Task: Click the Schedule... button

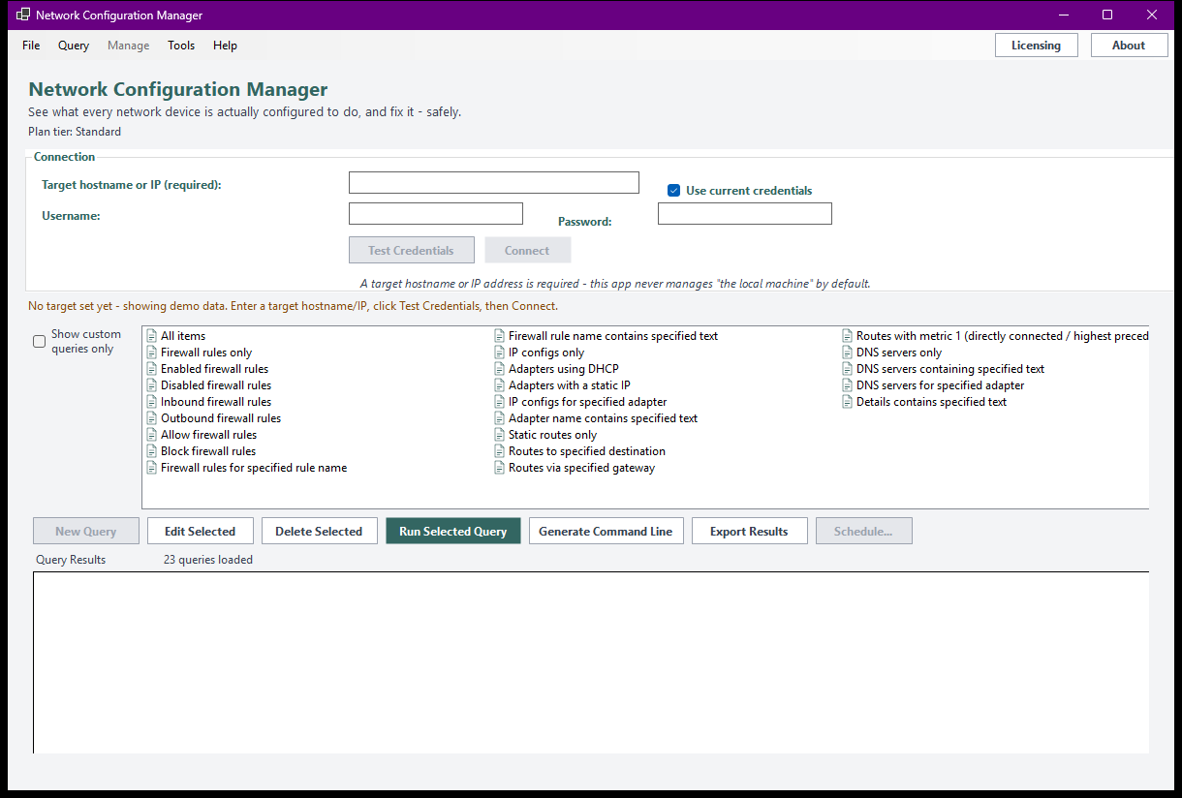Action: pos(863,531)
